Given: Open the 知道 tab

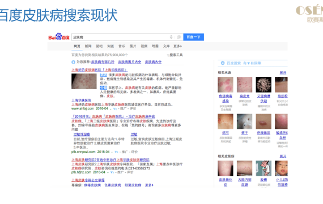Looking at the screenshot, I should pyautogui.click(x=110, y=46).
